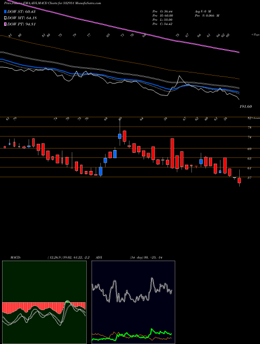Click the 'Avg V: 0 M' volume text
260x344 pixels.
pyautogui.click(x=202, y=11)
